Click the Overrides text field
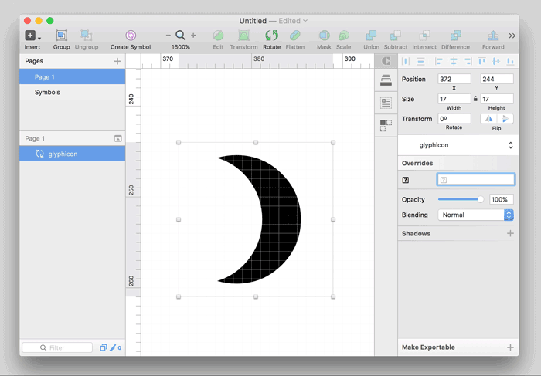This screenshot has height=376, width=541. (x=476, y=180)
